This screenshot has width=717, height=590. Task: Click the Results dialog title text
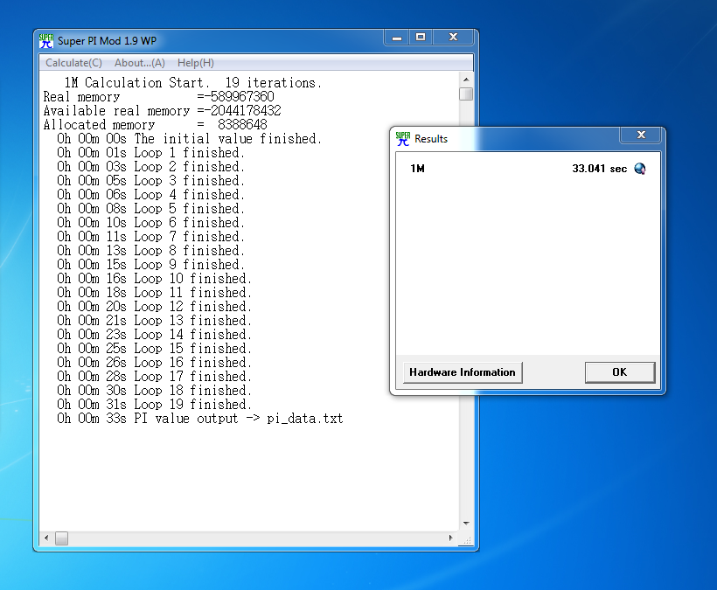click(431, 138)
